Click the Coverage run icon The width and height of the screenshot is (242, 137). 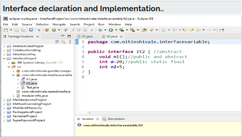click(x=122, y=30)
